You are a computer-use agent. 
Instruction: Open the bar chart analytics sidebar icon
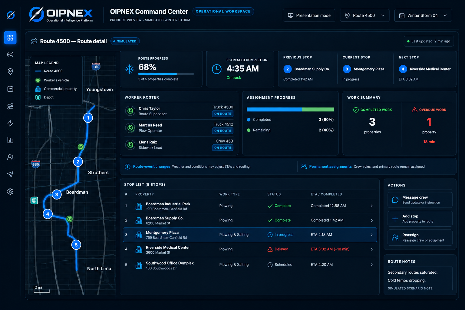(10, 140)
